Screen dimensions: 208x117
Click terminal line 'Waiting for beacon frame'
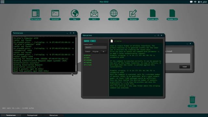(41, 58)
